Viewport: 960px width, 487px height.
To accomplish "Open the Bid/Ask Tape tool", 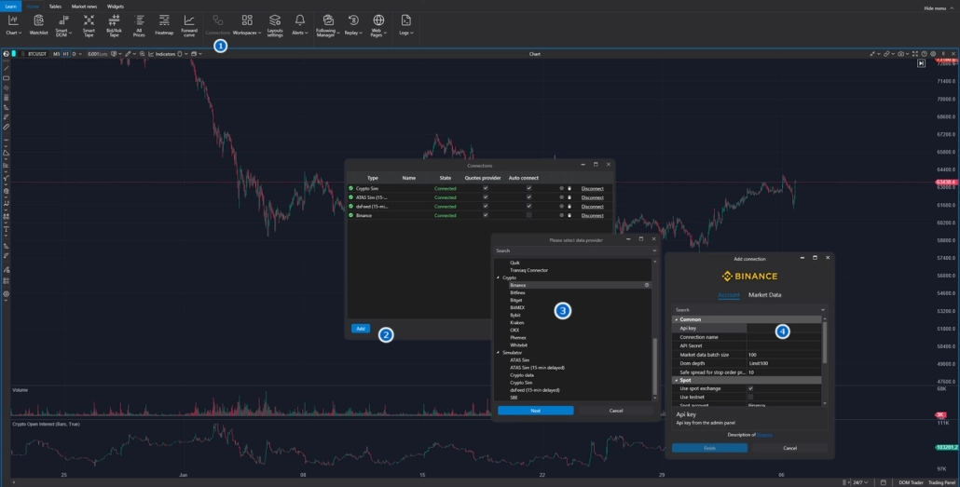I will point(114,26).
